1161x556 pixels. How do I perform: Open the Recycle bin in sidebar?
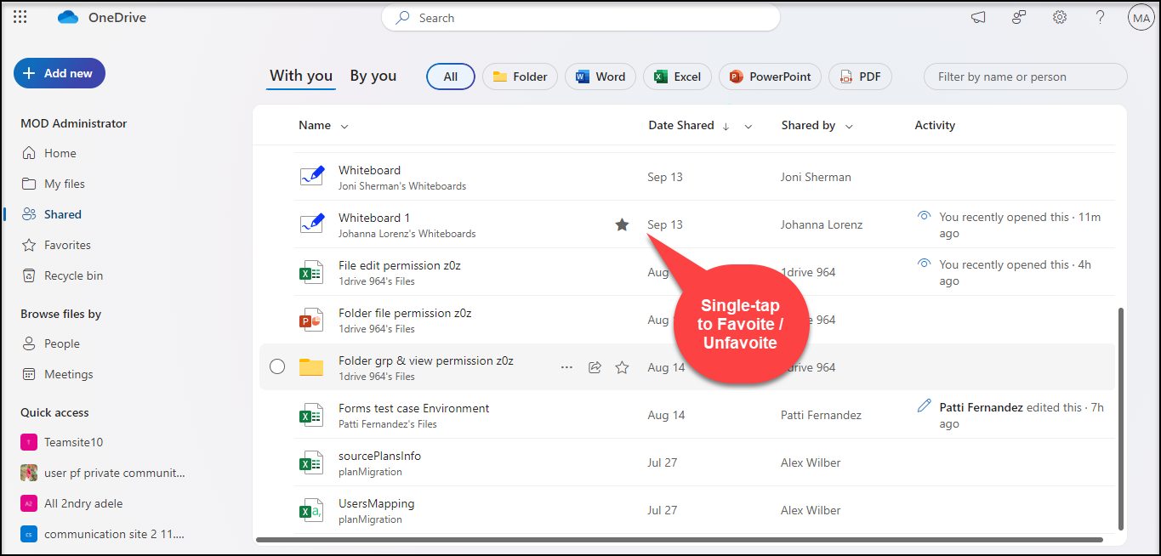click(73, 275)
